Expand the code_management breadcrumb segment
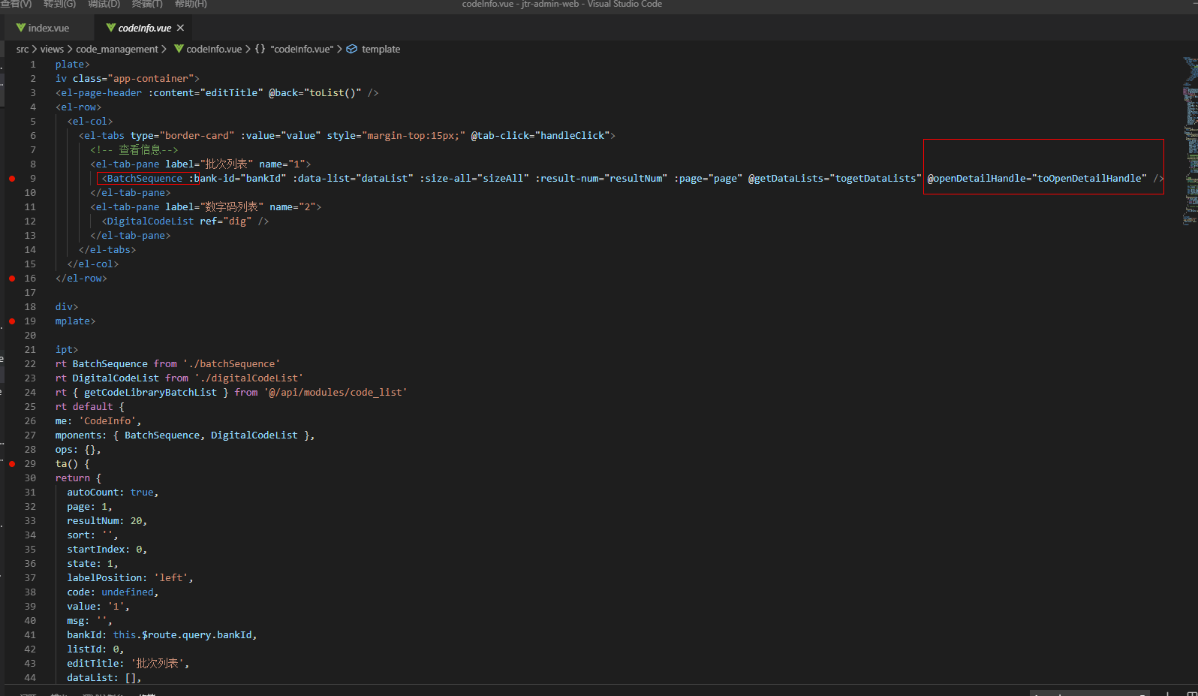Image resolution: width=1198 pixels, height=696 pixels. 116,49
